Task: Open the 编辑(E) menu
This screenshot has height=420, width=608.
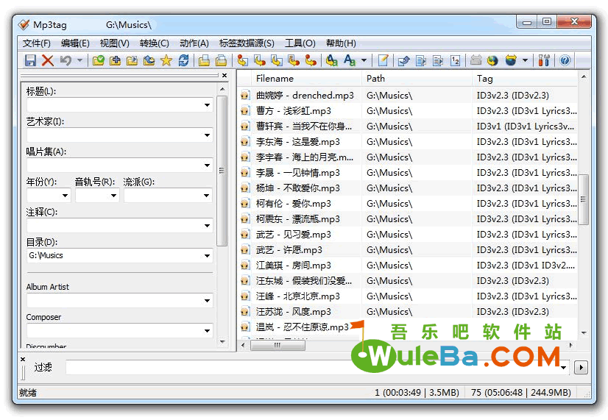Action: tap(75, 43)
